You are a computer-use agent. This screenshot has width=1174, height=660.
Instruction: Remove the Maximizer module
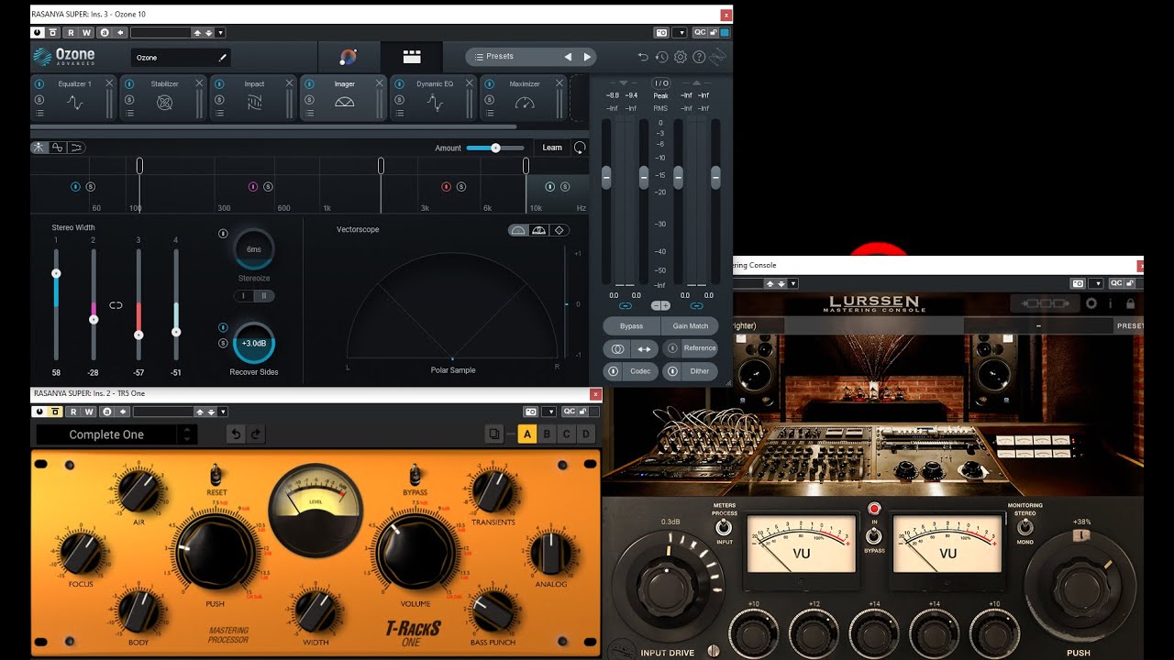(x=559, y=83)
